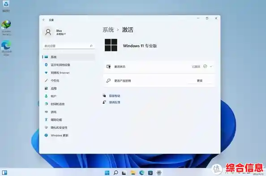
Task: Open the 获取帮助 link
Action: coord(115,96)
